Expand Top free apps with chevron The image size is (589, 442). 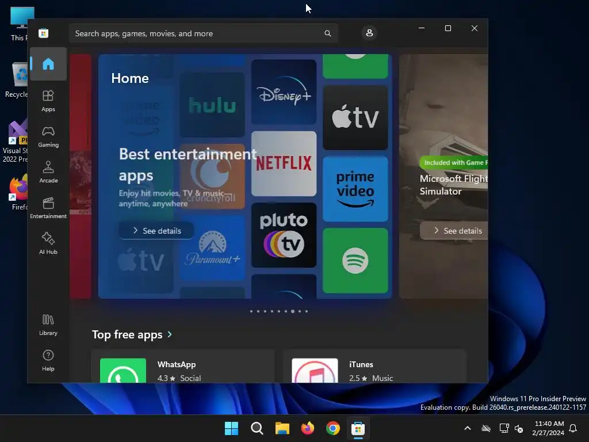coord(170,334)
